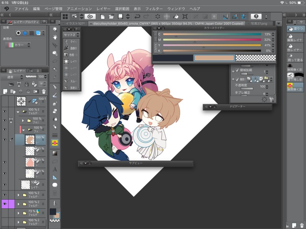This screenshot has width=306, height=229.
Task: Toggle lock transparent pixels icon
Action: tap(34, 84)
